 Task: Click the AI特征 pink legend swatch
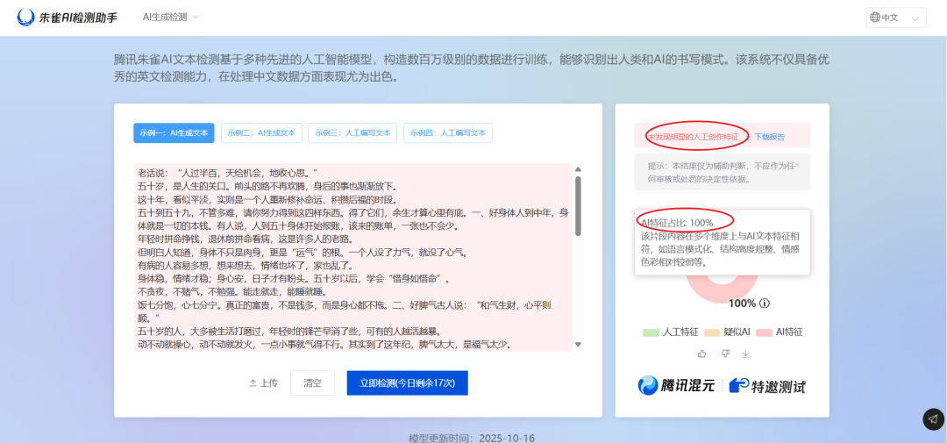click(765, 332)
